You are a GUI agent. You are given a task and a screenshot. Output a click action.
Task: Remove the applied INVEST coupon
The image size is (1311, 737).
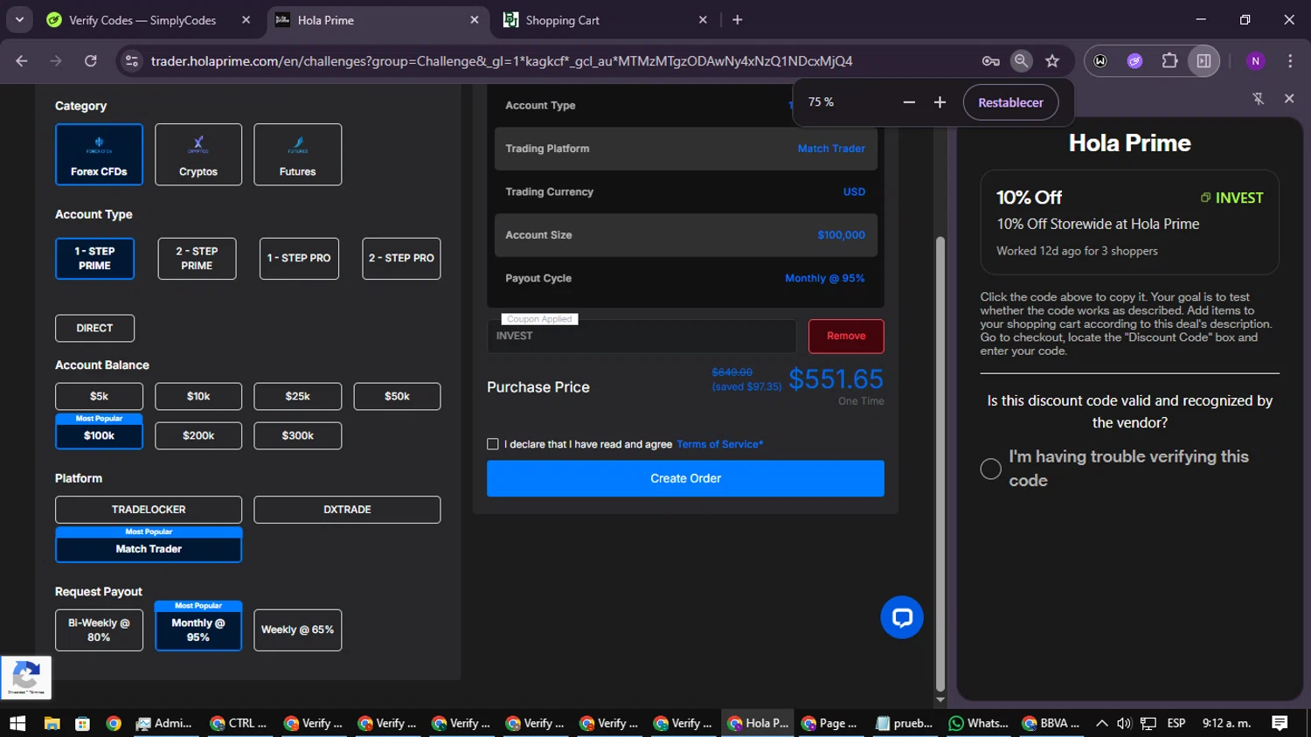click(846, 337)
